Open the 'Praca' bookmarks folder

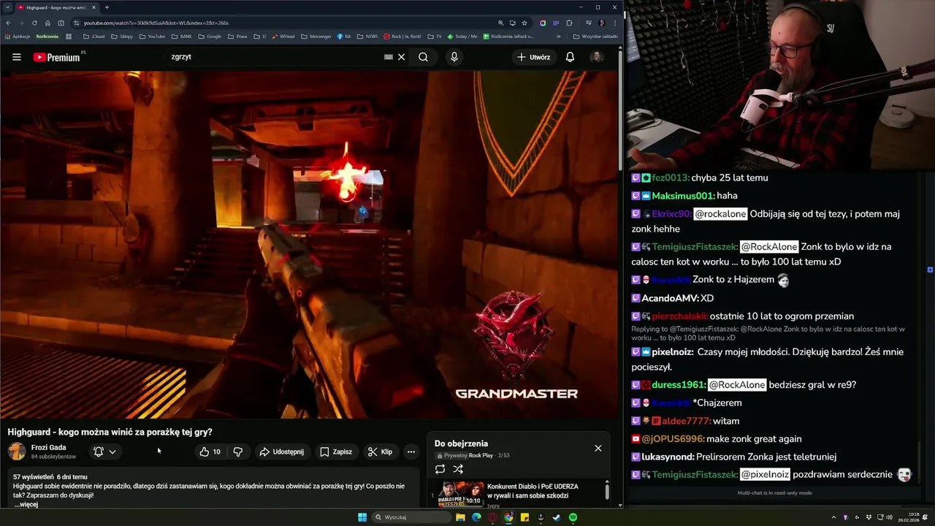point(237,36)
